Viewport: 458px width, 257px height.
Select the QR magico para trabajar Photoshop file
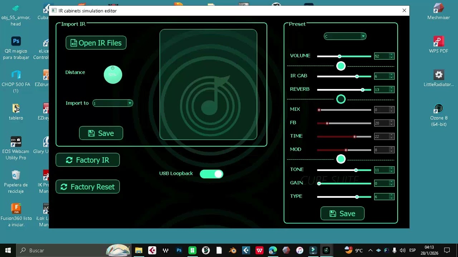coord(16,48)
